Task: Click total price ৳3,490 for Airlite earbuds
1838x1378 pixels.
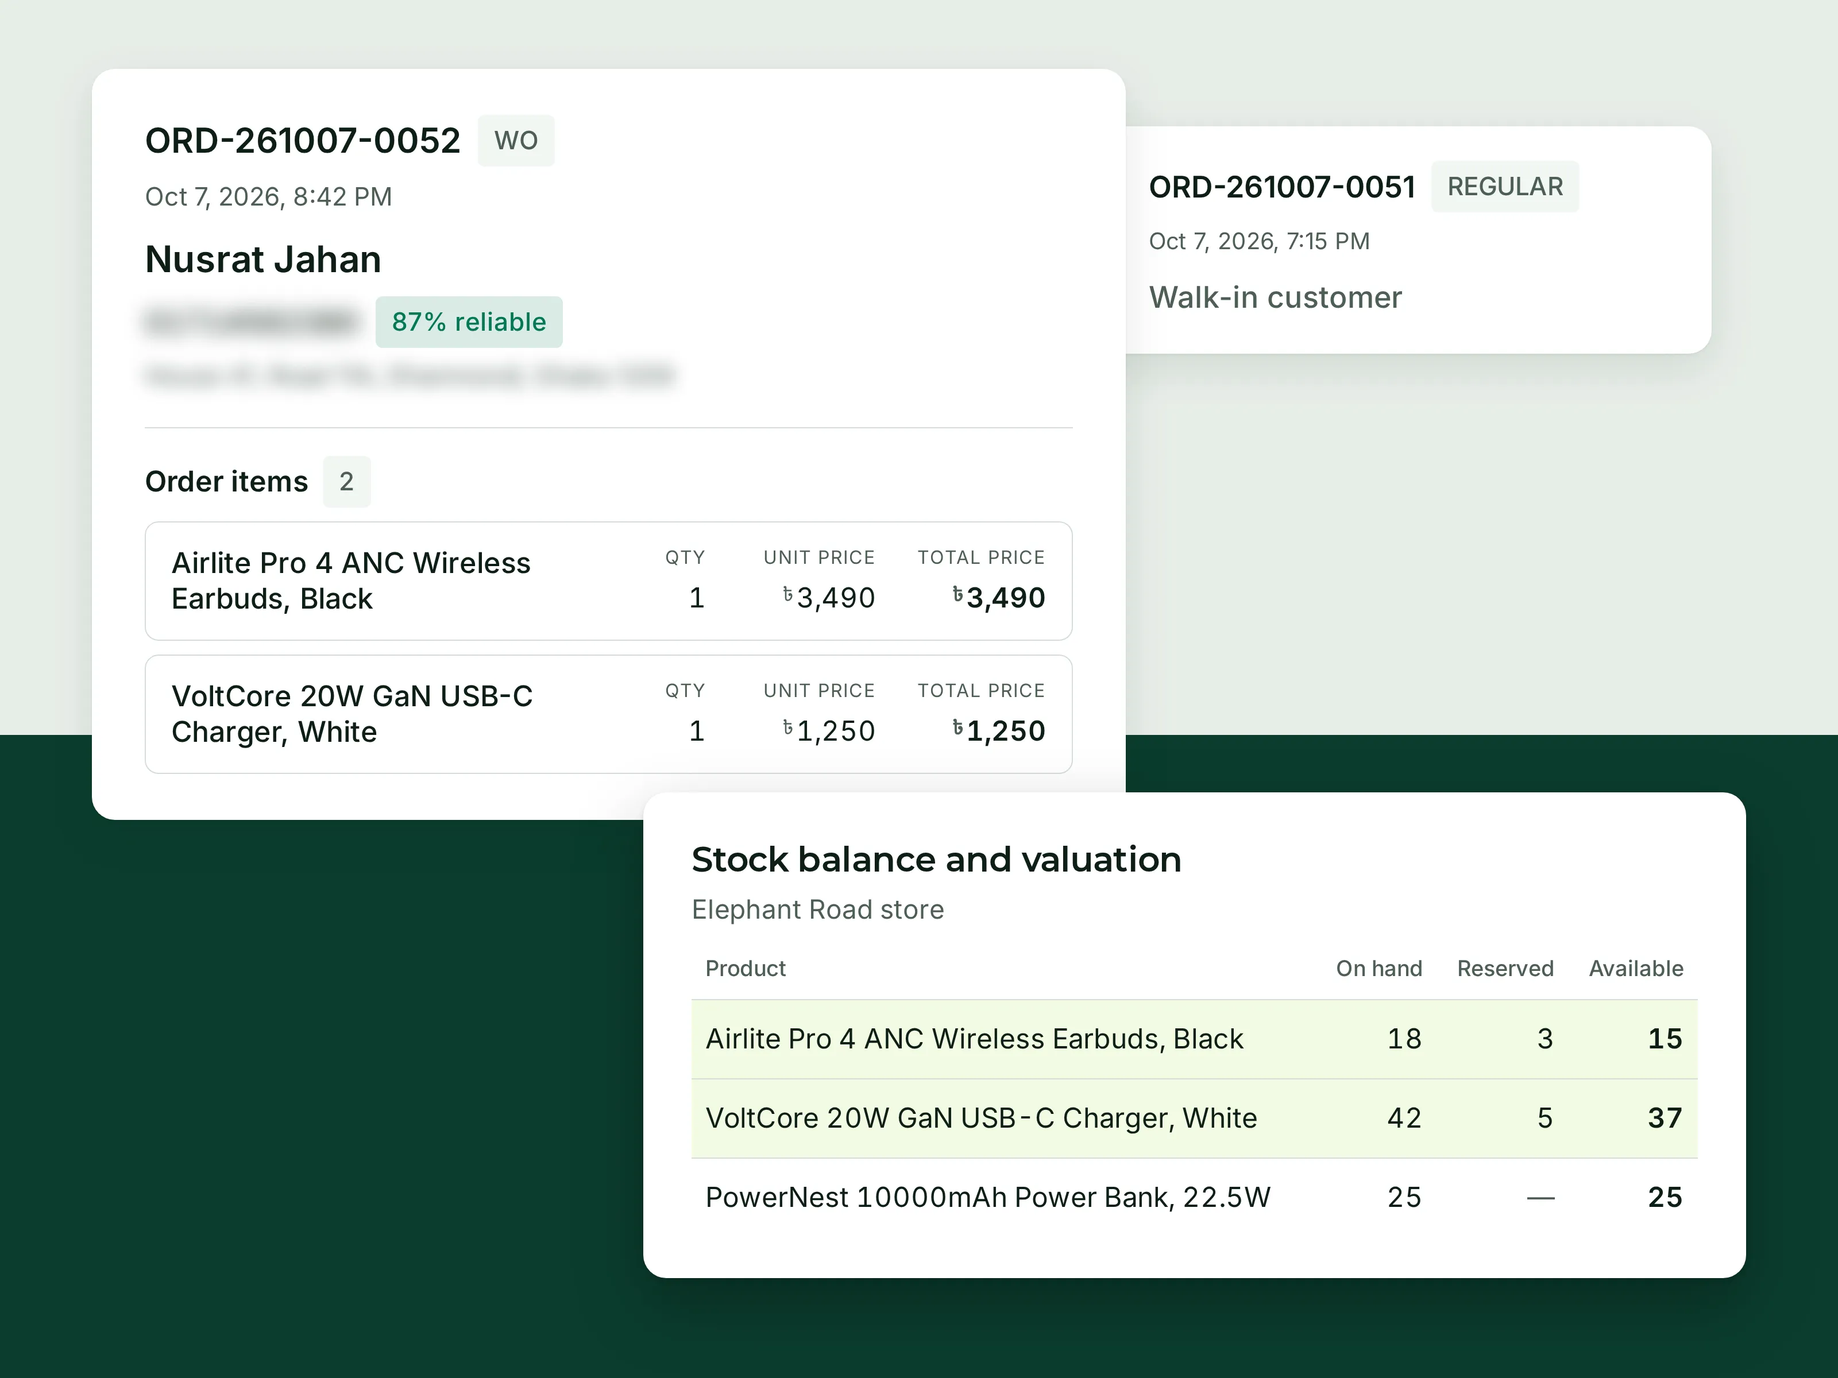Action: [998, 597]
